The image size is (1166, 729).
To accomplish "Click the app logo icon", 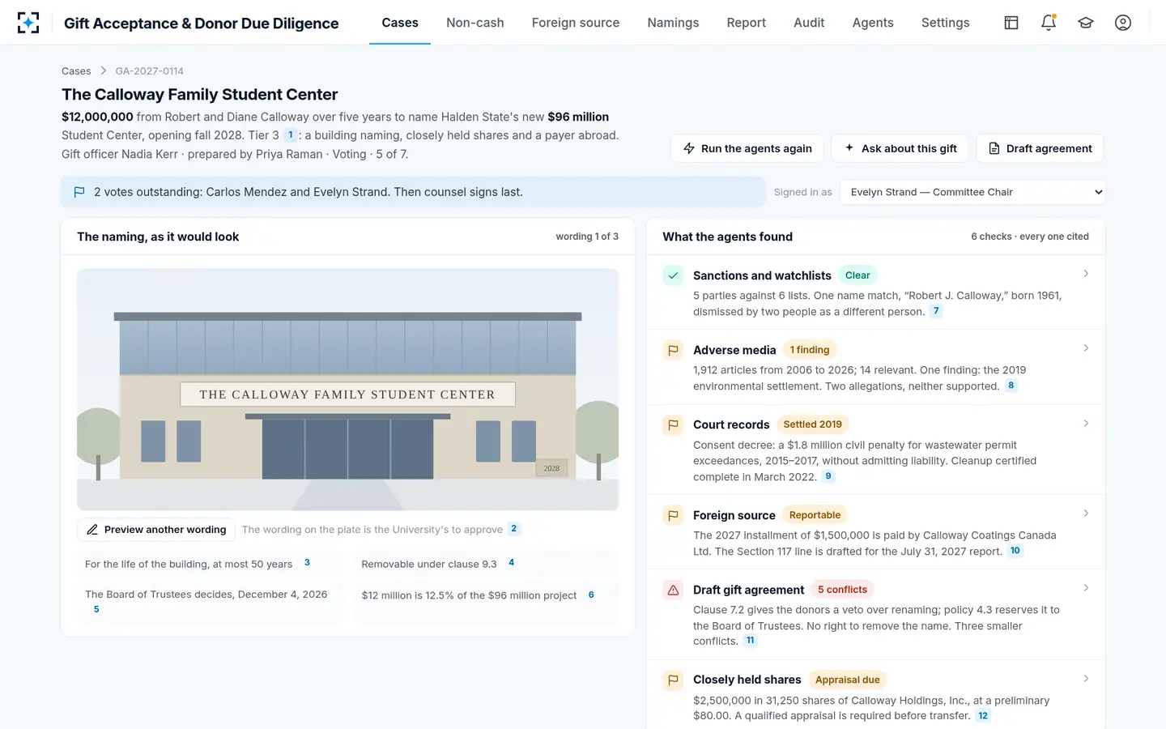I will [x=28, y=23].
